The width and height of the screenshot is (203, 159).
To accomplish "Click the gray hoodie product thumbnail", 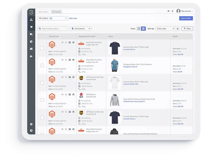I will click(x=115, y=100).
